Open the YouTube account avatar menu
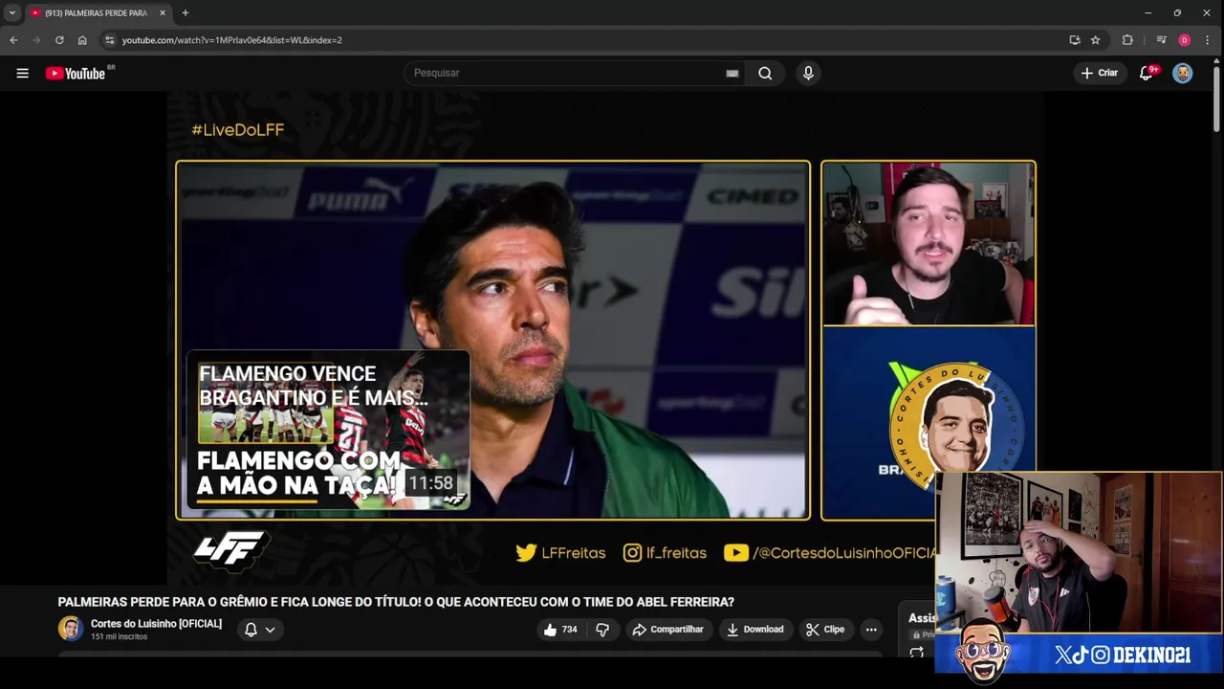The image size is (1224, 689). click(1183, 73)
